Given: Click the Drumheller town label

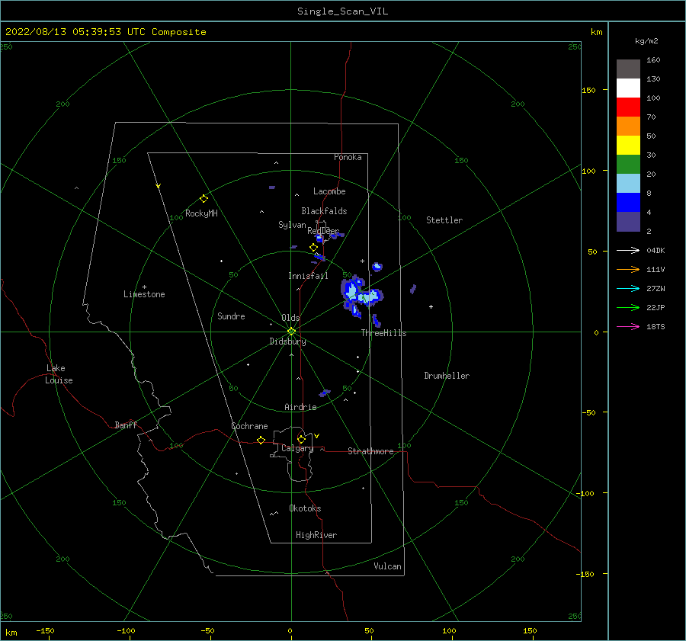Looking at the screenshot, I should click(447, 376).
